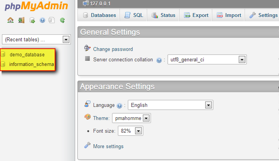279x161 pixels.
Task: Click the SQL documentation pages icon
Action: pyautogui.click(x=52, y=21)
